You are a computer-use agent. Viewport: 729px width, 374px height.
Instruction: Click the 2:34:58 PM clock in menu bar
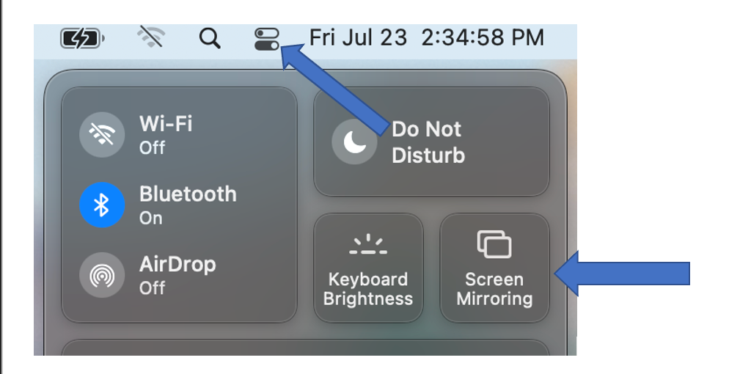(483, 37)
